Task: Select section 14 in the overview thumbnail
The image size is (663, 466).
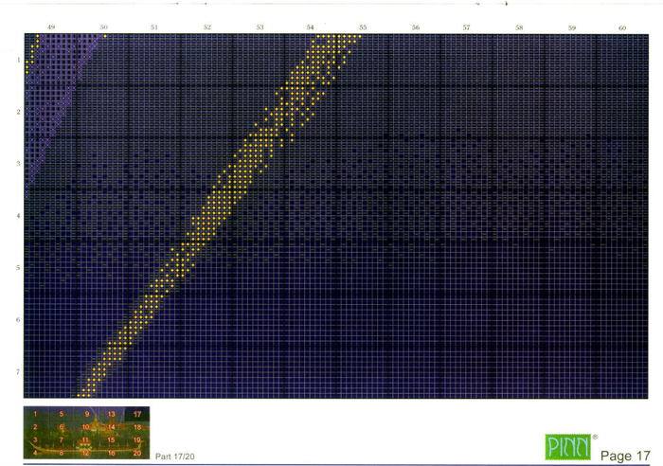Action: pos(111,427)
